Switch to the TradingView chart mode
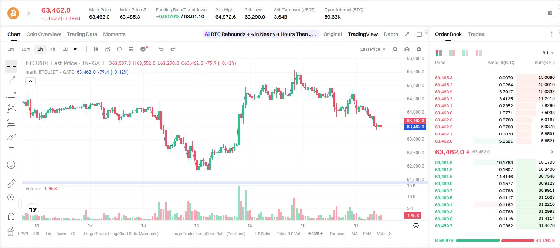560x248 pixels. tap(363, 34)
